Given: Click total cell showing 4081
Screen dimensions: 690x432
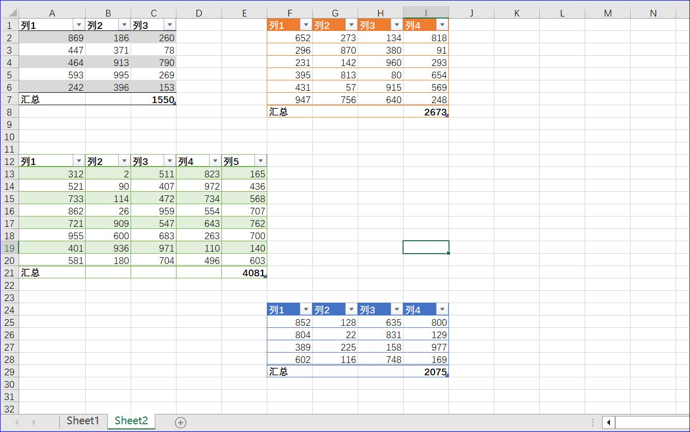Looking at the screenshot, I should click(244, 273).
